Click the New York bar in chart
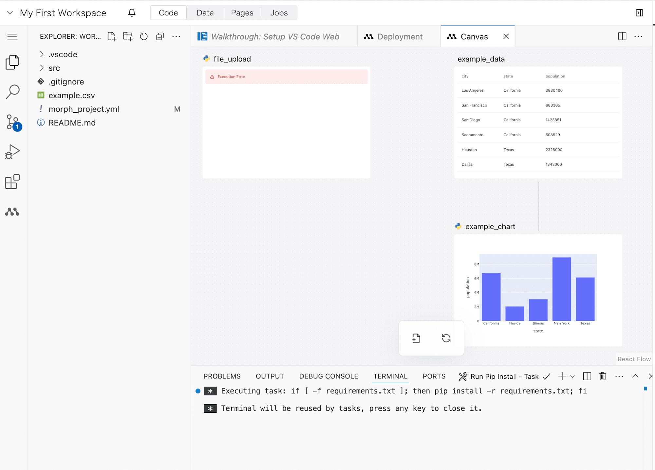Viewport: 655px width, 470px height. point(562,289)
